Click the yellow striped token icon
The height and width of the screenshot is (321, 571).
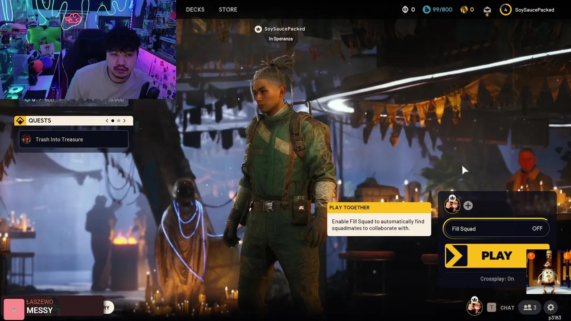pos(463,9)
